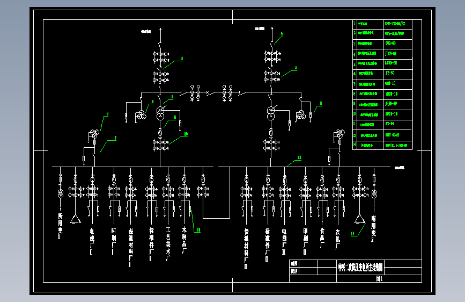Click the green callout number 1
Image resolution: width=465 pixels, height=302 pixels.
pos(172,97)
